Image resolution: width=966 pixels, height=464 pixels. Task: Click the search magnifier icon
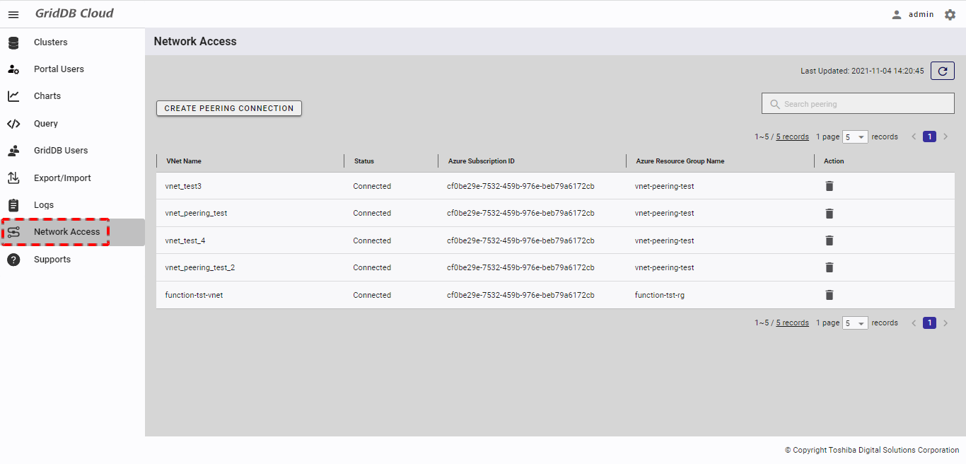(774, 104)
